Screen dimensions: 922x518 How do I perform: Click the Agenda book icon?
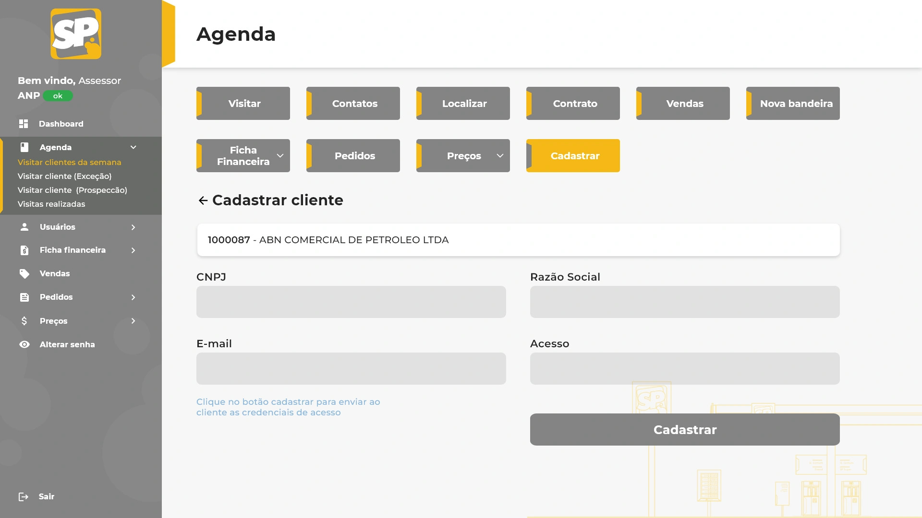click(24, 147)
